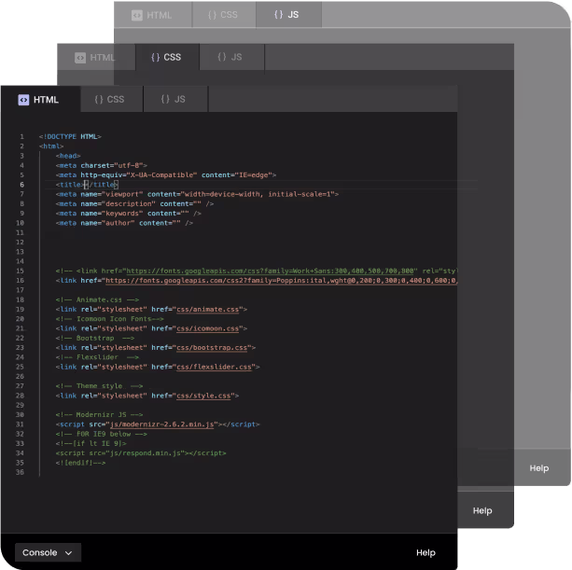
Task: Click the meta charset="utf-8" line
Action: (x=102, y=165)
